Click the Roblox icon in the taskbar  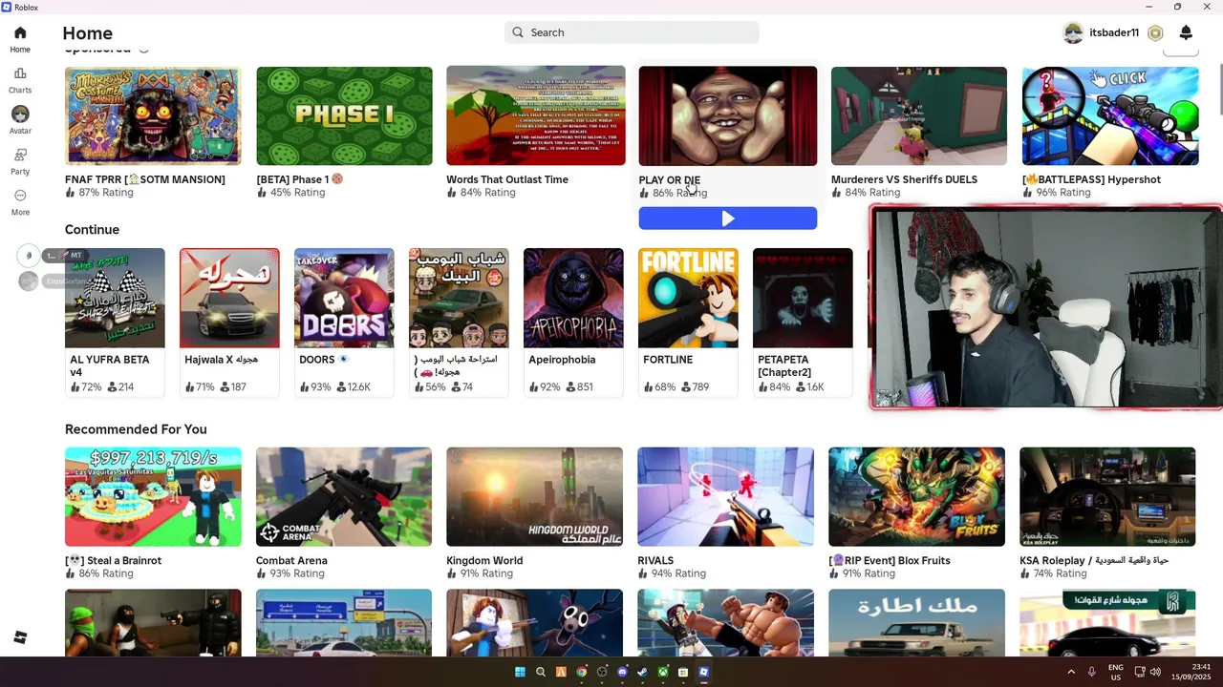pos(704,672)
